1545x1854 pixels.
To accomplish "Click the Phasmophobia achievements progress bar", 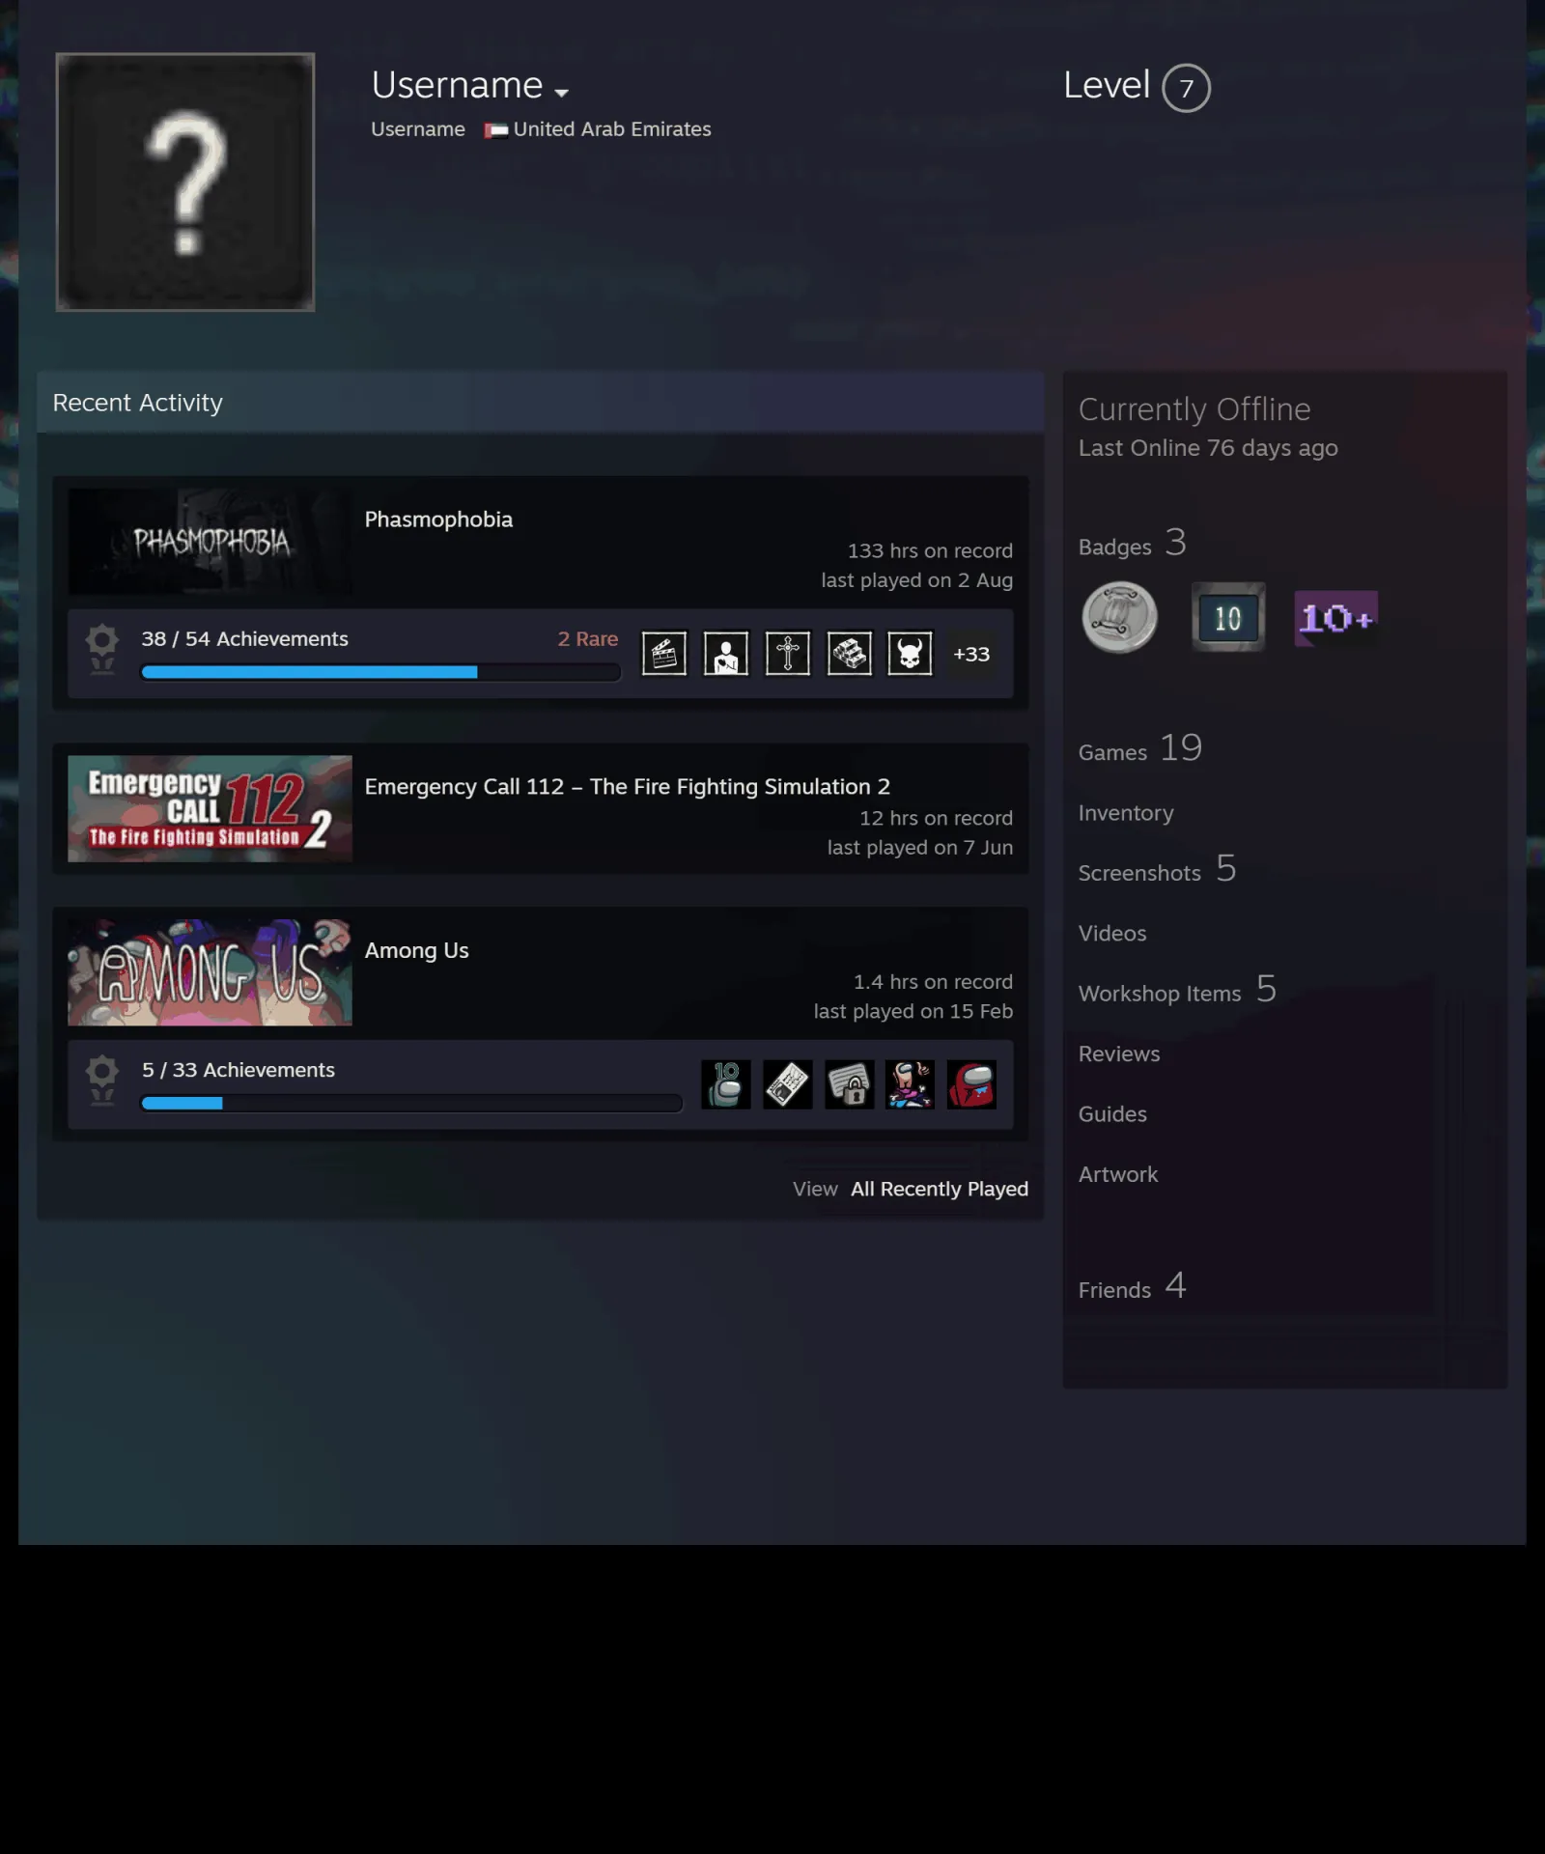I will point(380,672).
